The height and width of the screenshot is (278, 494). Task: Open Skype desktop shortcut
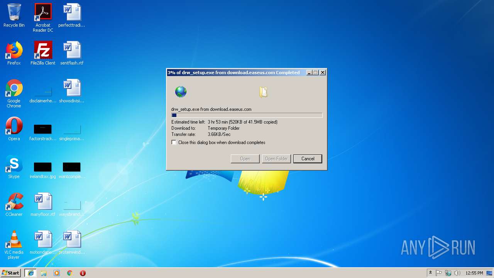pos(14,167)
